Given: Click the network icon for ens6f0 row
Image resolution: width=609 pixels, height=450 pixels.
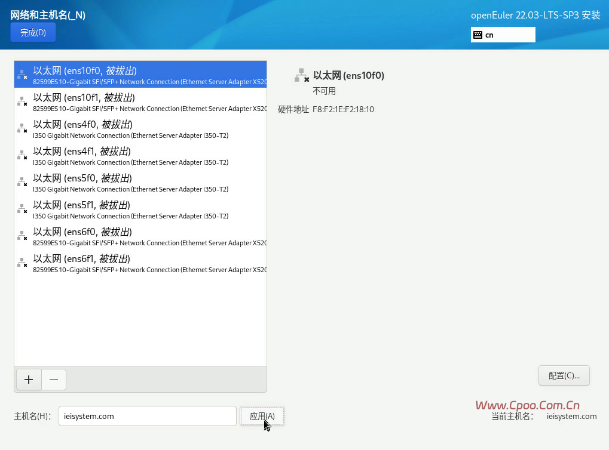Looking at the screenshot, I should pyautogui.click(x=22, y=236).
